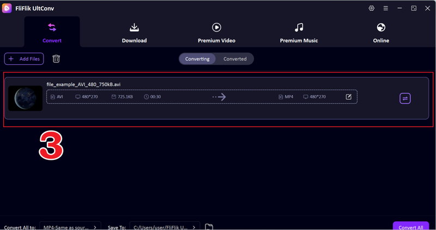Open the hamburger menu icon
Screen dimensions: 436x230
386,8
